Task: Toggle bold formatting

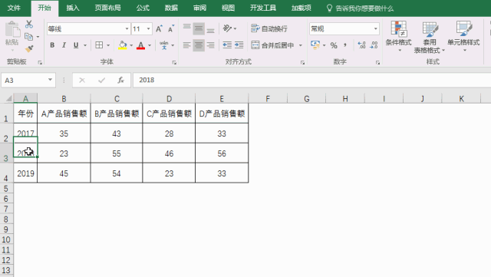Action: click(52, 45)
